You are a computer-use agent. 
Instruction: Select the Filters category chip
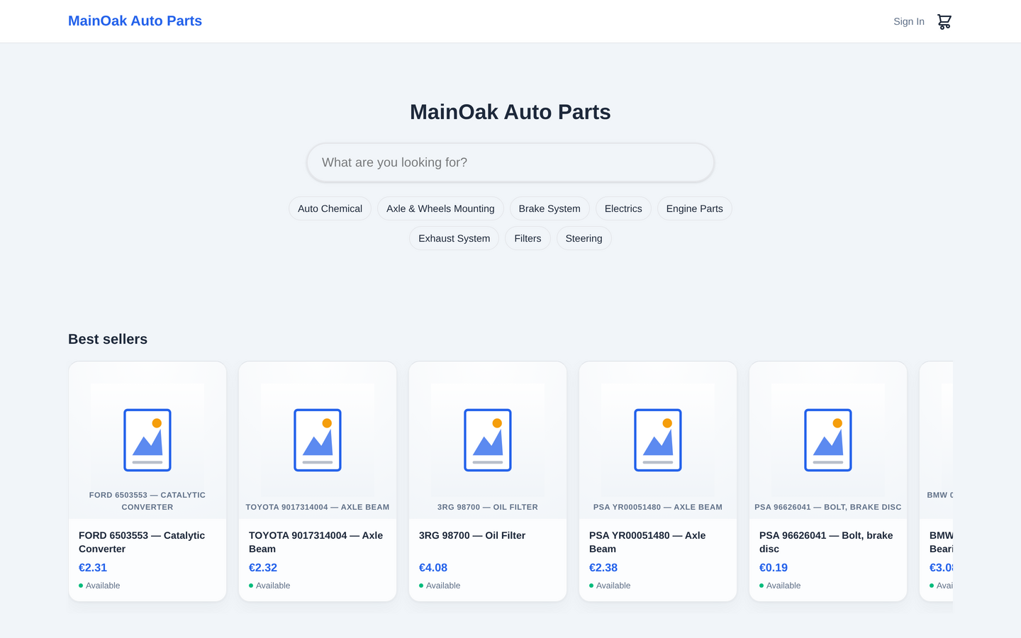click(528, 238)
